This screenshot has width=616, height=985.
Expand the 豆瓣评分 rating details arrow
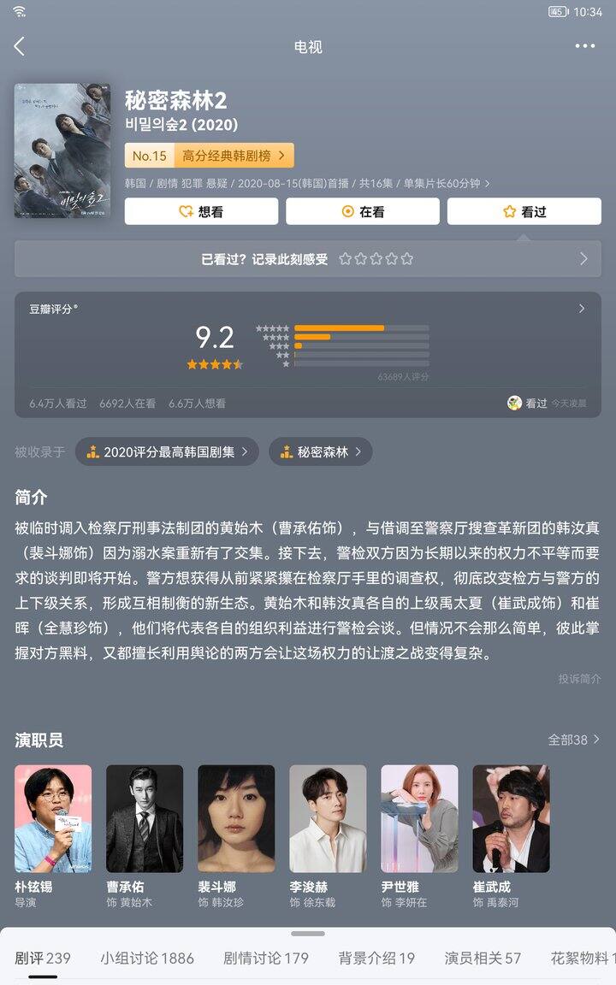point(582,309)
